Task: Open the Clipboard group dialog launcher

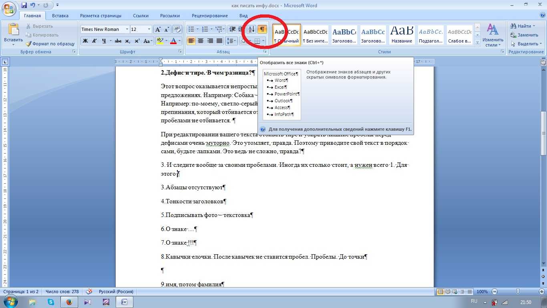Action: pyautogui.click(x=74, y=52)
